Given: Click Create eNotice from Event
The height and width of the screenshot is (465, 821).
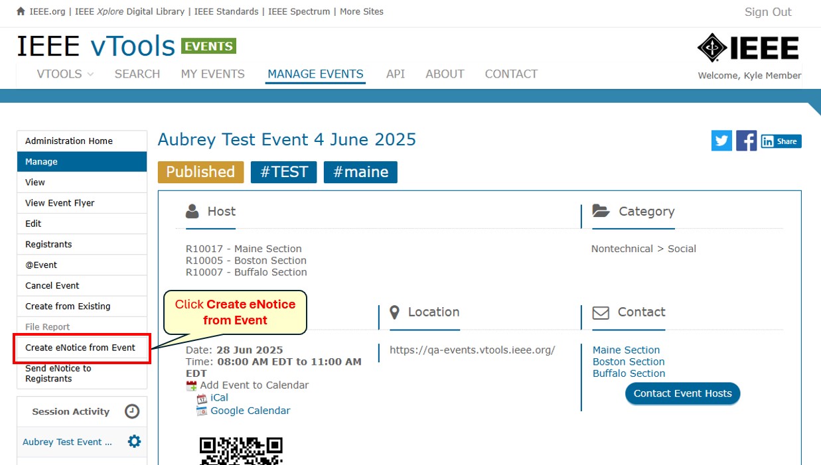Looking at the screenshot, I should tap(82, 348).
